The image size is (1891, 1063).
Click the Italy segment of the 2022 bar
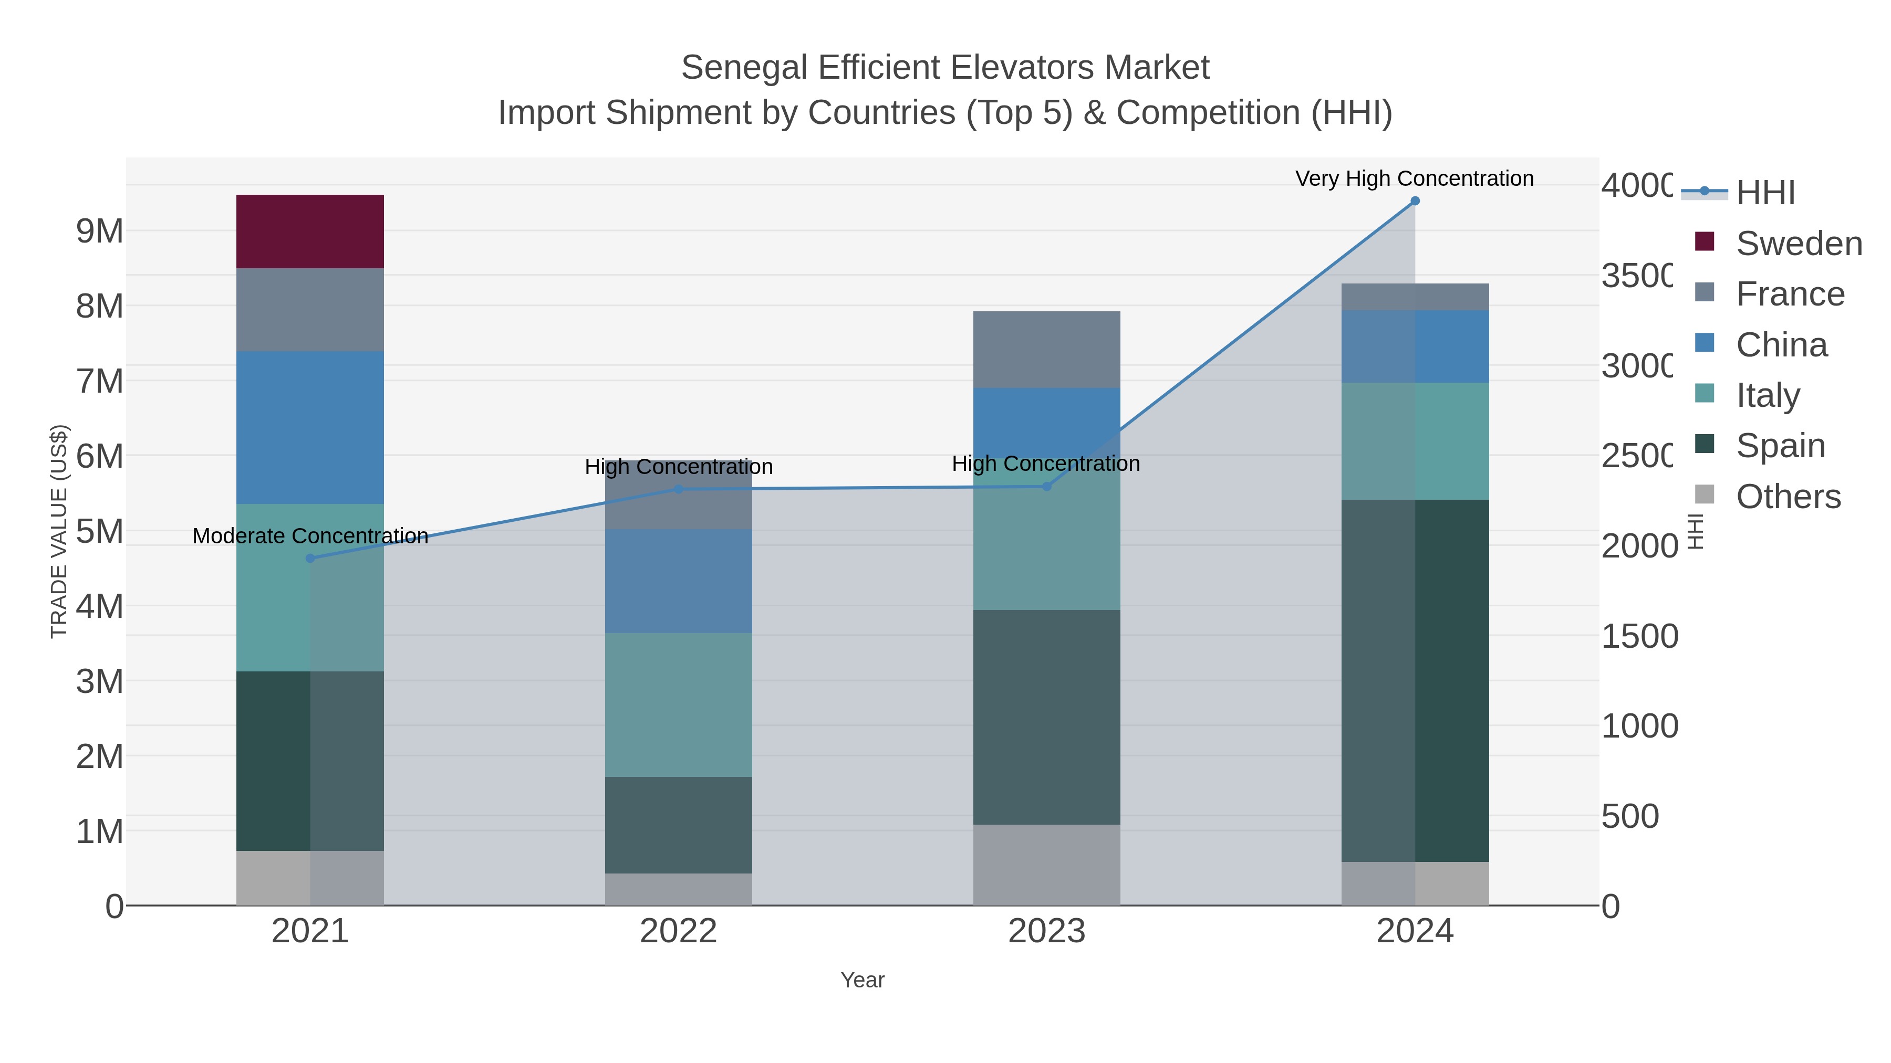coord(678,705)
